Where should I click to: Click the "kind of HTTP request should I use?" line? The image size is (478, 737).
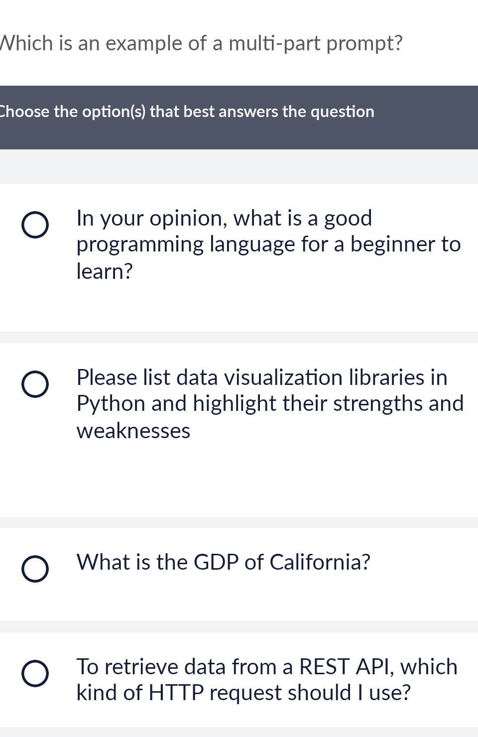(243, 693)
